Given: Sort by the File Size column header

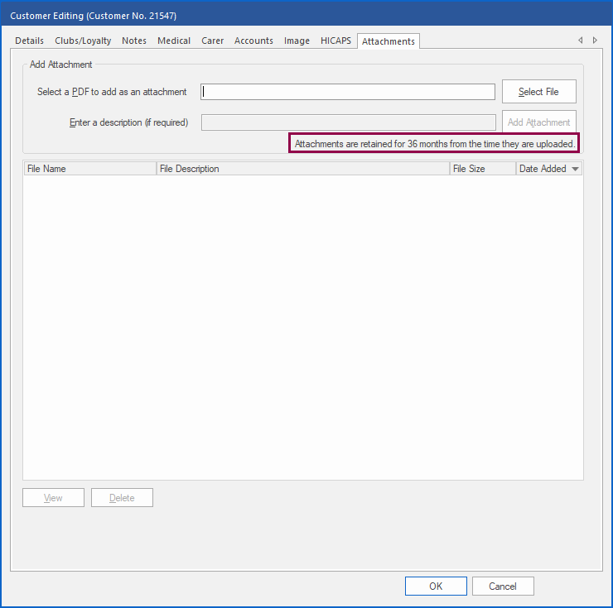Looking at the screenshot, I should [483, 169].
